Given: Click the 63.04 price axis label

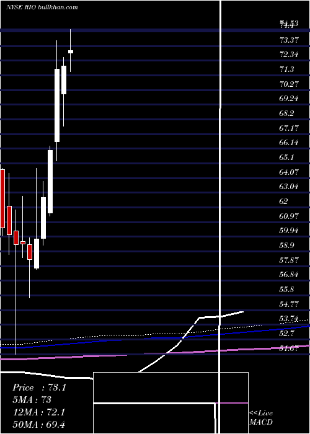Looking at the screenshot, I should [x=289, y=187].
